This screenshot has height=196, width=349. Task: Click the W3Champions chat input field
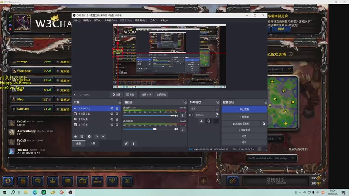pyautogui.click(x=104, y=161)
